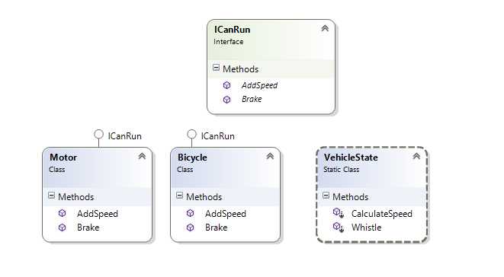Collapse the Methods section in ICanRun
Image resolution: width=504 pixels, height=277 pixels.
click(216, 68)
